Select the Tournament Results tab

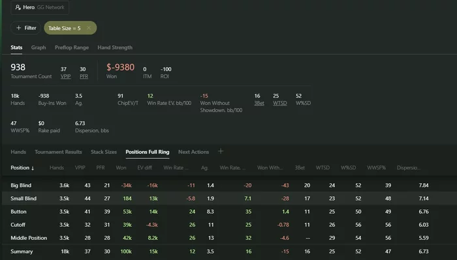point(58,152)
